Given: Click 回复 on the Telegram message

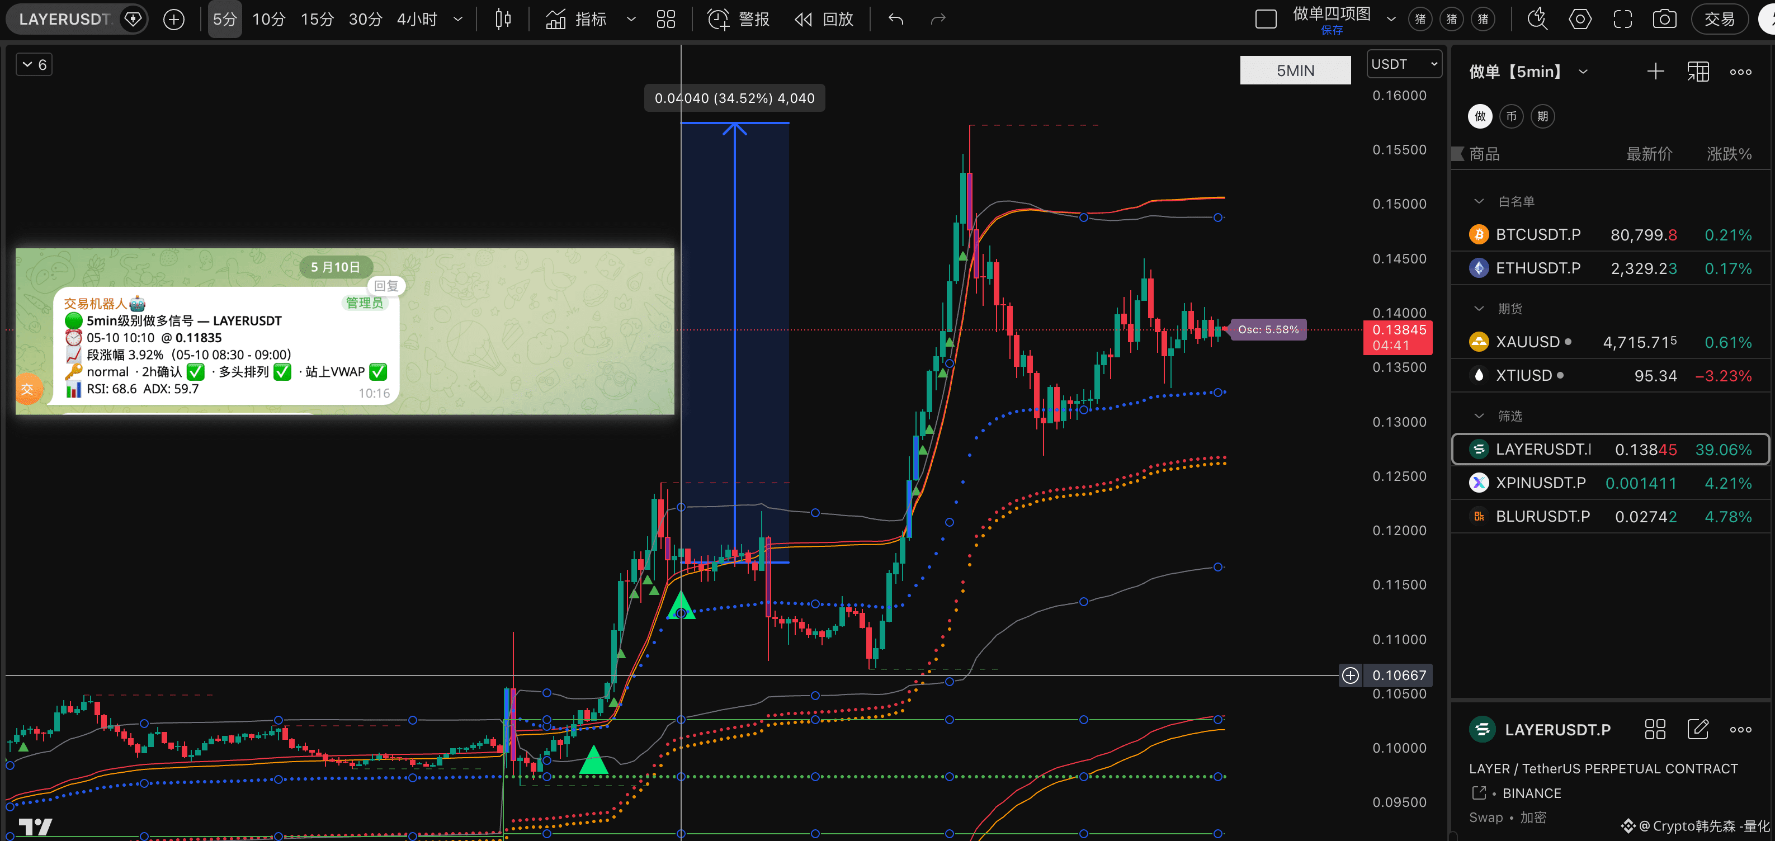Looking at the screenshot, I should point(386,285).
